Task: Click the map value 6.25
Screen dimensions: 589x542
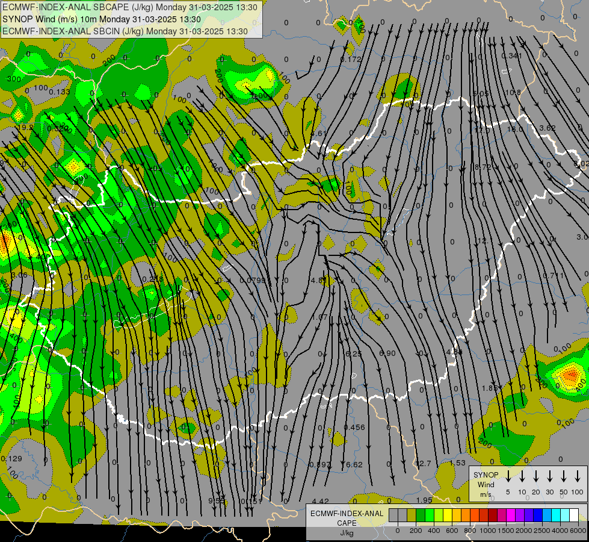Action: tap(354, 354)
